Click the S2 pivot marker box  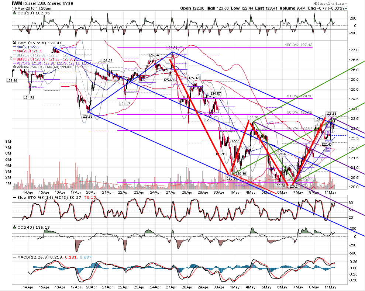click(x=327, y=150)
